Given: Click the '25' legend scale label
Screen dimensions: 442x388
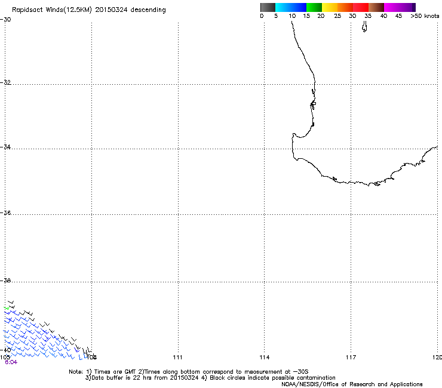Looking at the screenshot, I should (x=337, y=16).
